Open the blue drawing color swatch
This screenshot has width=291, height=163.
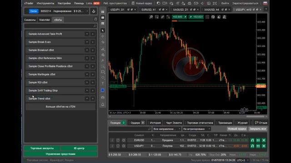point(103,90)
